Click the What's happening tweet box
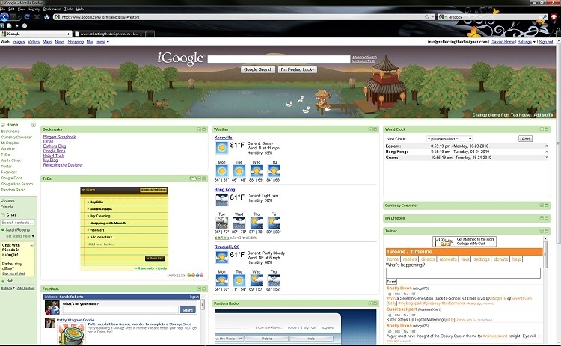Screen dimensions: 561x346 [463, 273]
